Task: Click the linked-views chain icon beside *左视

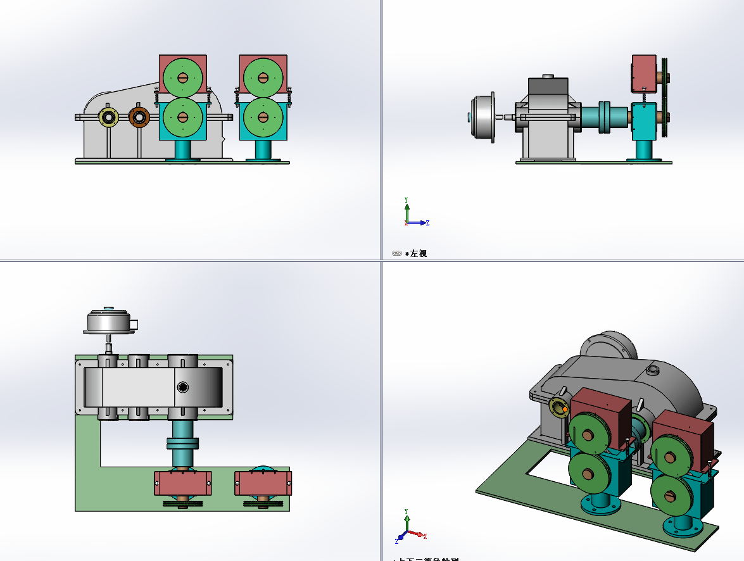Action: [x=396, y=253]
